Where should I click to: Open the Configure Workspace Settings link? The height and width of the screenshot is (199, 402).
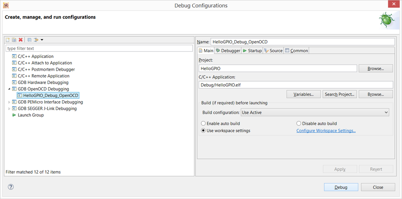click(x=326, y=131)
